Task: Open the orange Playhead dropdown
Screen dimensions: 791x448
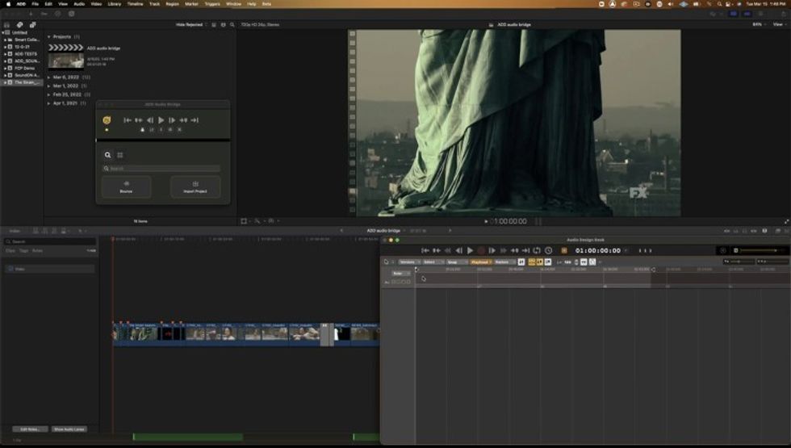Action: pyautogui.click(x=481, y=262)
